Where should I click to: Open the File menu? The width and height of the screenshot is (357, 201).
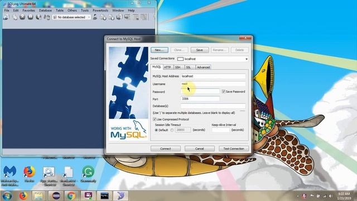tap(7, 10)
